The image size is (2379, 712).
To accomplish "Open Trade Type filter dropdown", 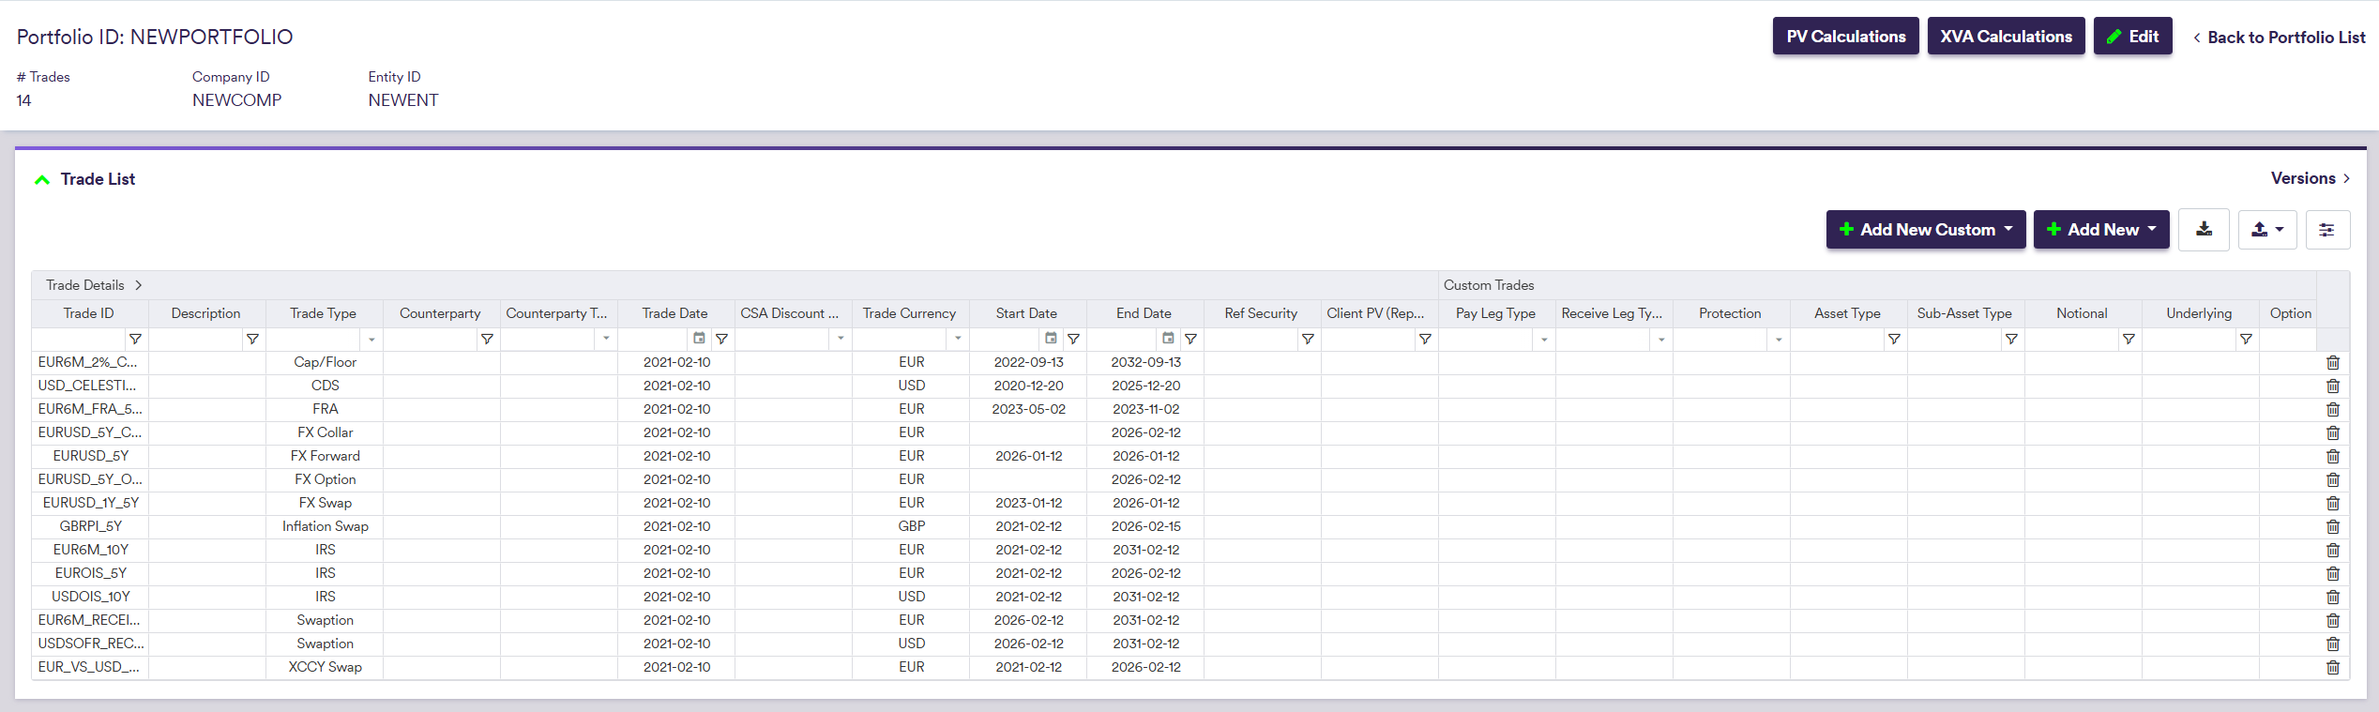I will coord(371,339).
